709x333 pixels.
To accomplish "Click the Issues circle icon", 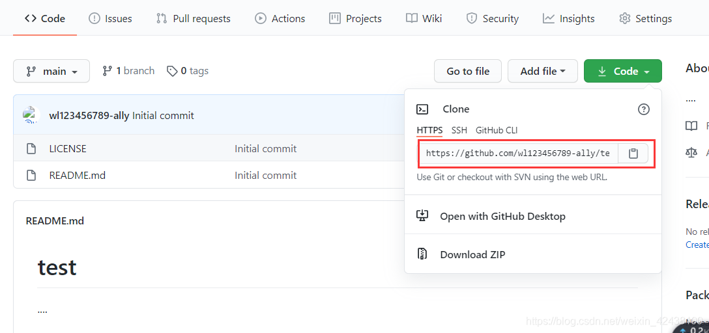I will click(94, 18).
